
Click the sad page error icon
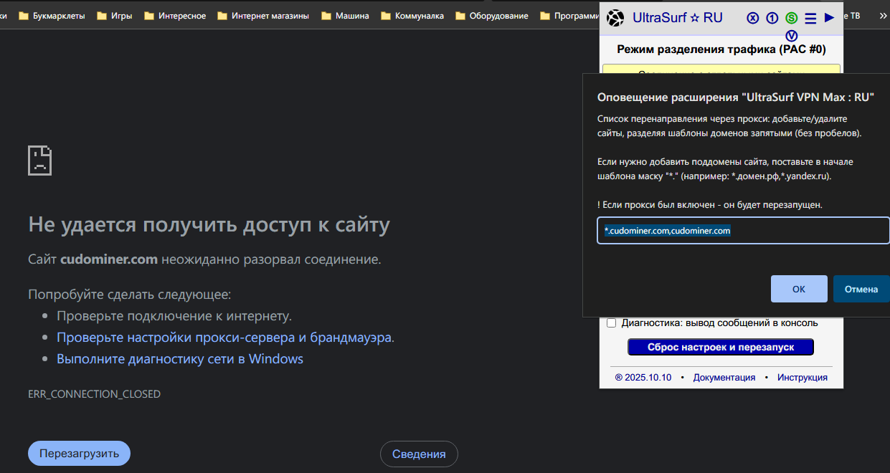click(40, 160)
